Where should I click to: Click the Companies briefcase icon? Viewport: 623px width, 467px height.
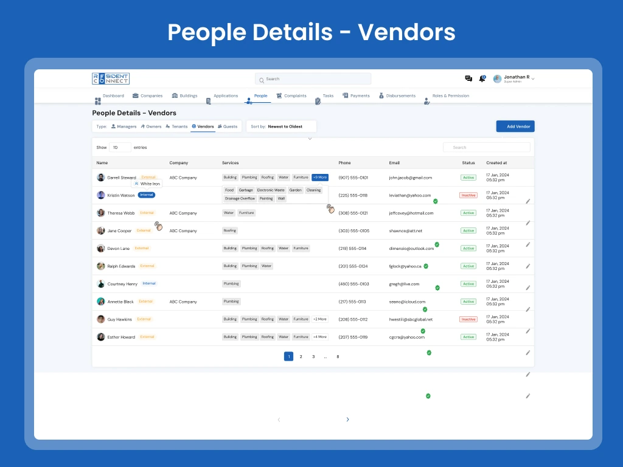[x=136, y=95]
